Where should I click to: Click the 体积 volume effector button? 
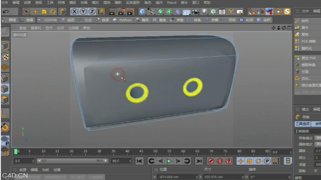pyautogui.click(x=264, y=20)
